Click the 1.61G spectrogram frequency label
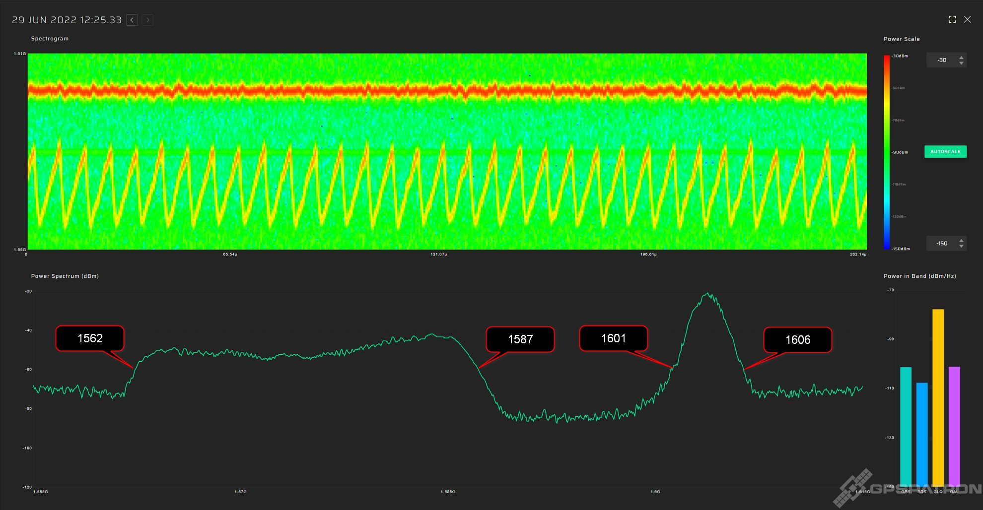Image resolution: width=983 pixels, height=510 pixels. 20,54
